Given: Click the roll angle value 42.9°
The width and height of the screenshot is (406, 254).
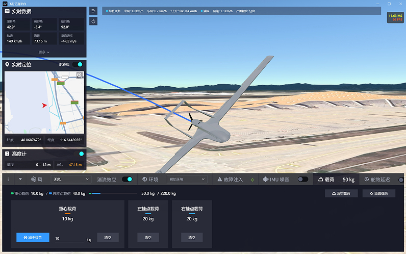Looking at the screenshot, I should point(11,27).
